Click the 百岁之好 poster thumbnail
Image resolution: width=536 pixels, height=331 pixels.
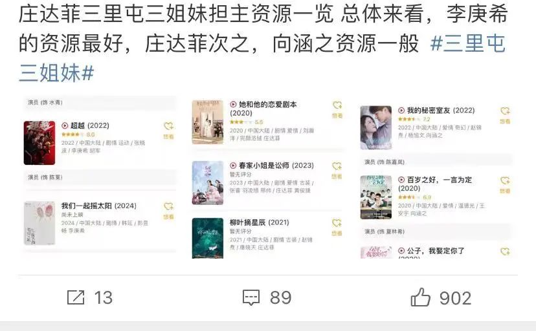(376, 197)
